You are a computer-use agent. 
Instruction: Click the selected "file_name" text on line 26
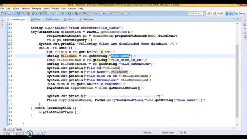coord(120,56)
